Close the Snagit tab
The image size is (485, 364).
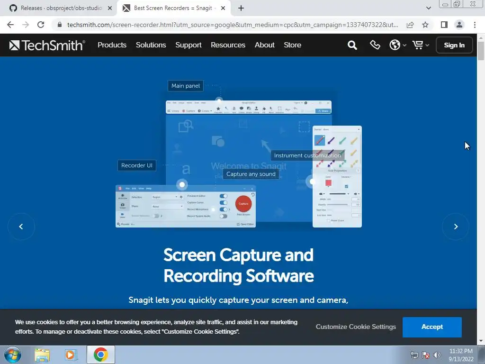[x=223, y=9]
